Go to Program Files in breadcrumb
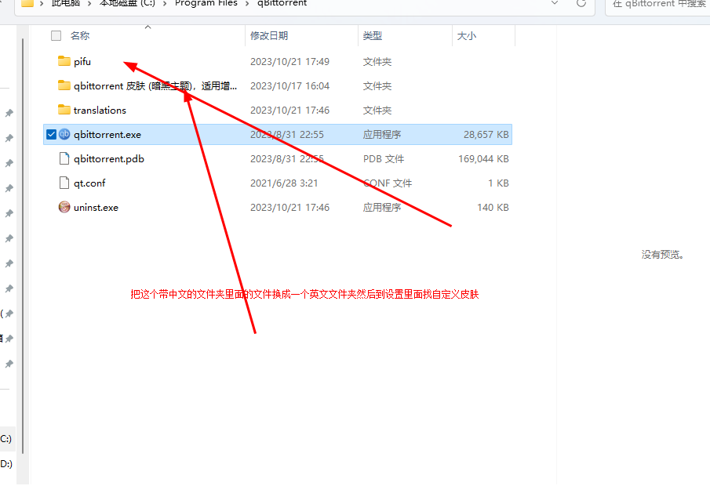710x486 pixels. tap(206, 4)
